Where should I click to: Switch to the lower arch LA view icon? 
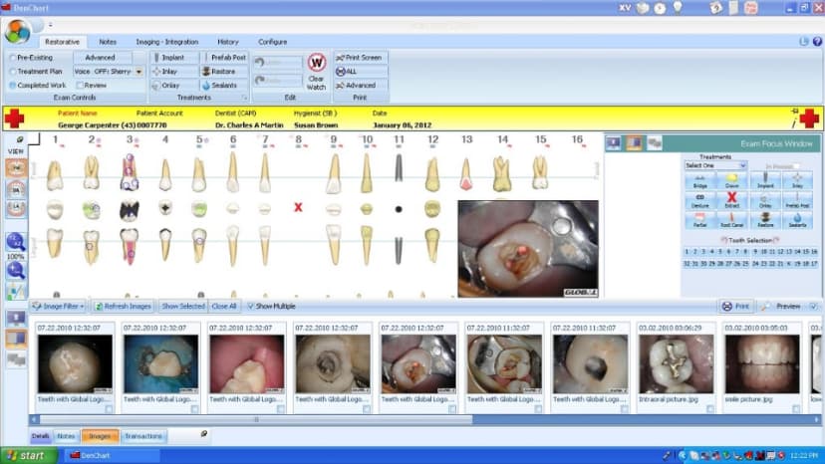pos(16,209)
